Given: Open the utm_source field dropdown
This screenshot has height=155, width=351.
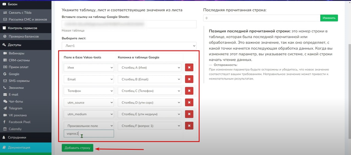Looking at the screenshot, I should point(89,103).
